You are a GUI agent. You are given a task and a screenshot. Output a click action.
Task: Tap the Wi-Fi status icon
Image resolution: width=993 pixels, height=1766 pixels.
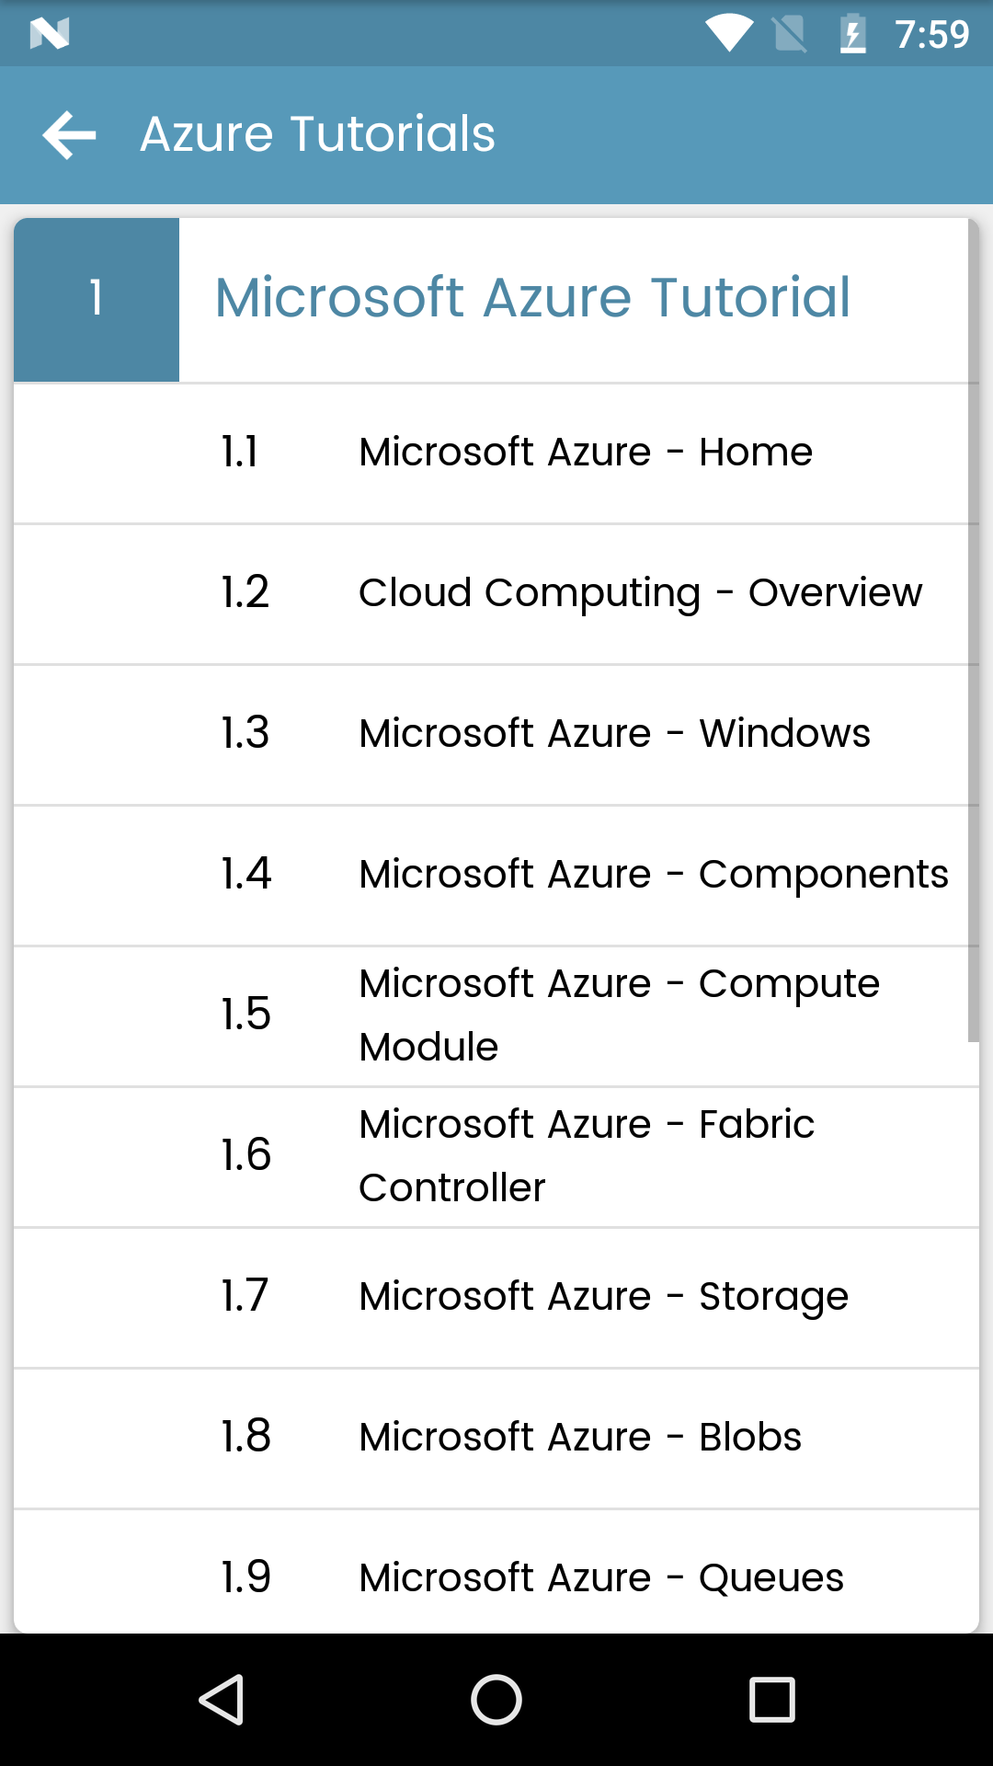coord(729,33)
